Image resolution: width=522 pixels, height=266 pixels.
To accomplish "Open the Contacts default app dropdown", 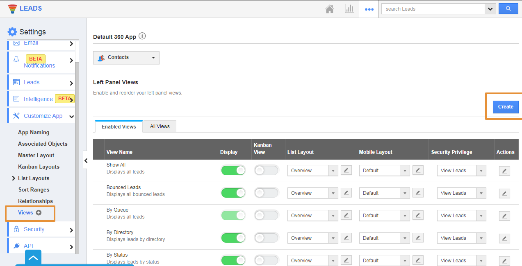I will tap(126, 58).
